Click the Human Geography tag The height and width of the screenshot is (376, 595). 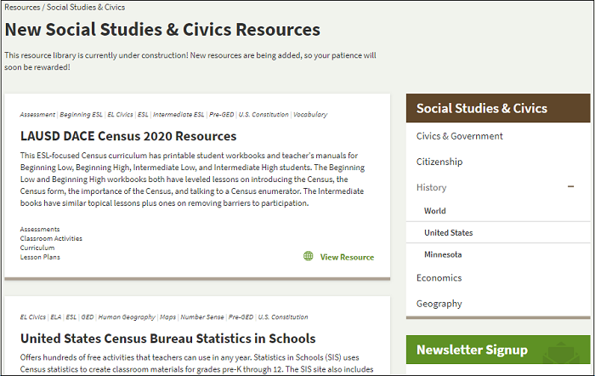(x=127, y=316)
